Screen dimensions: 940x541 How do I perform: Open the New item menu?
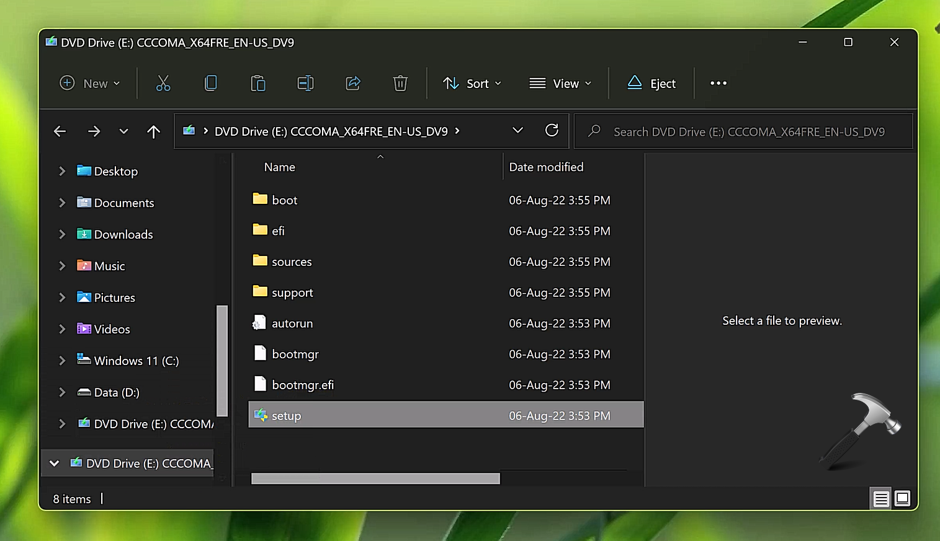click(x=90, y=84)
